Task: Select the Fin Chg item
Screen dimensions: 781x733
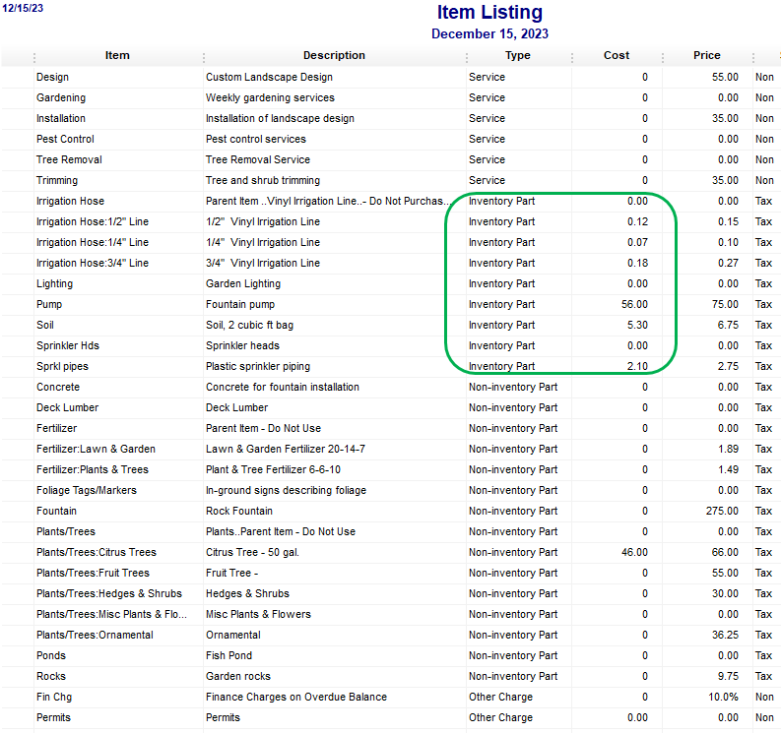Action: coord(54,698)
